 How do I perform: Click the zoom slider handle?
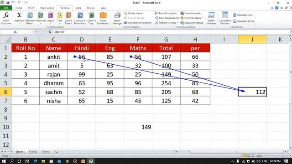click(x=282, y=155)
